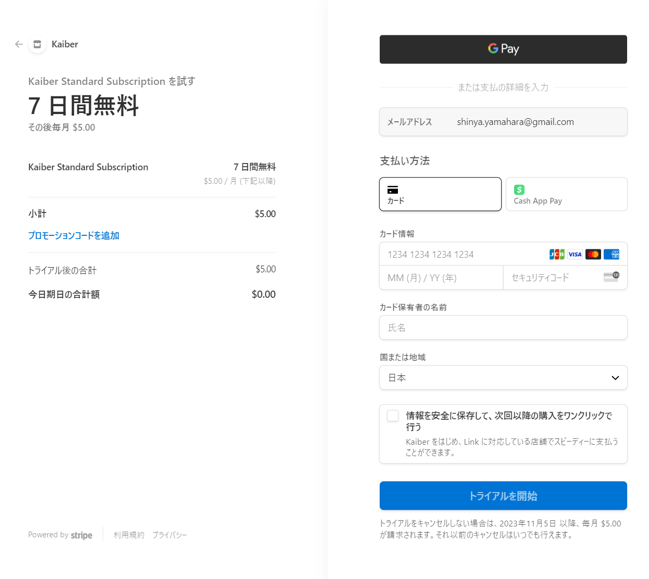Check the save information for one-click checkbox
Viewport: 649px width, 579px height.
point(393,416)
